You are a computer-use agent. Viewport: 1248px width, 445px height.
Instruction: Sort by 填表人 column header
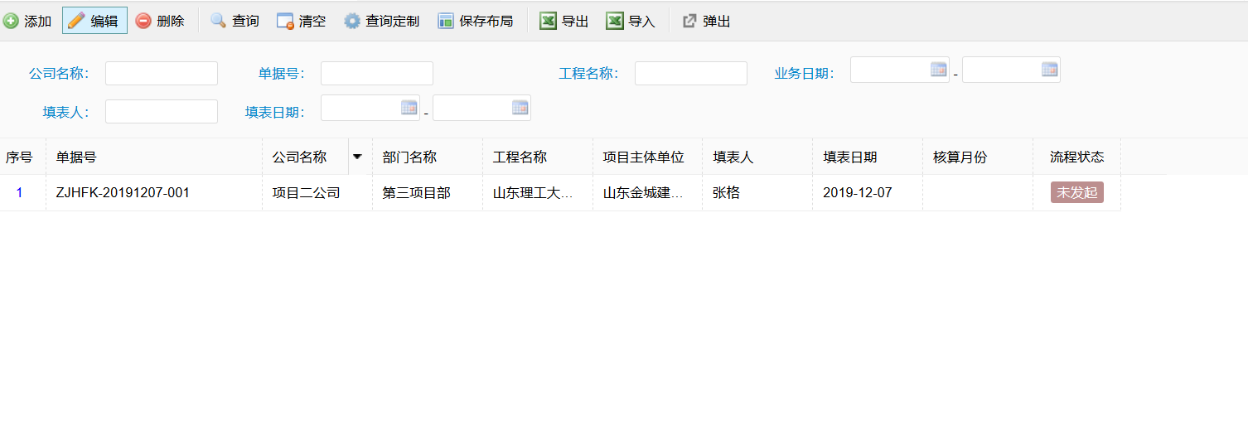pos(757,157)
